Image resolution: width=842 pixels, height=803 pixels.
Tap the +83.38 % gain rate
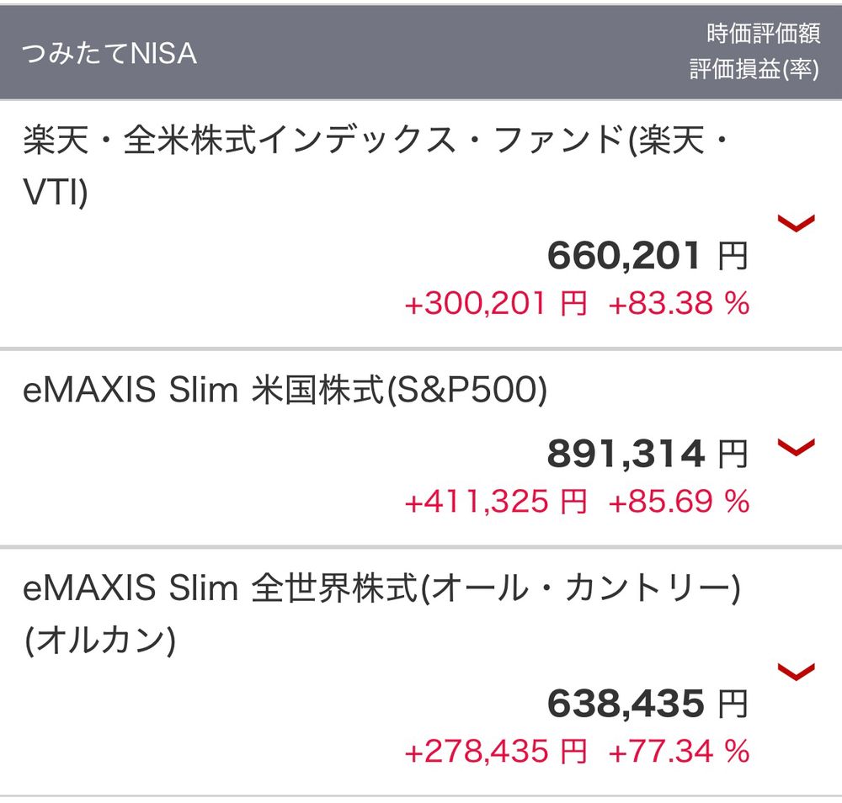click(679, 303)
